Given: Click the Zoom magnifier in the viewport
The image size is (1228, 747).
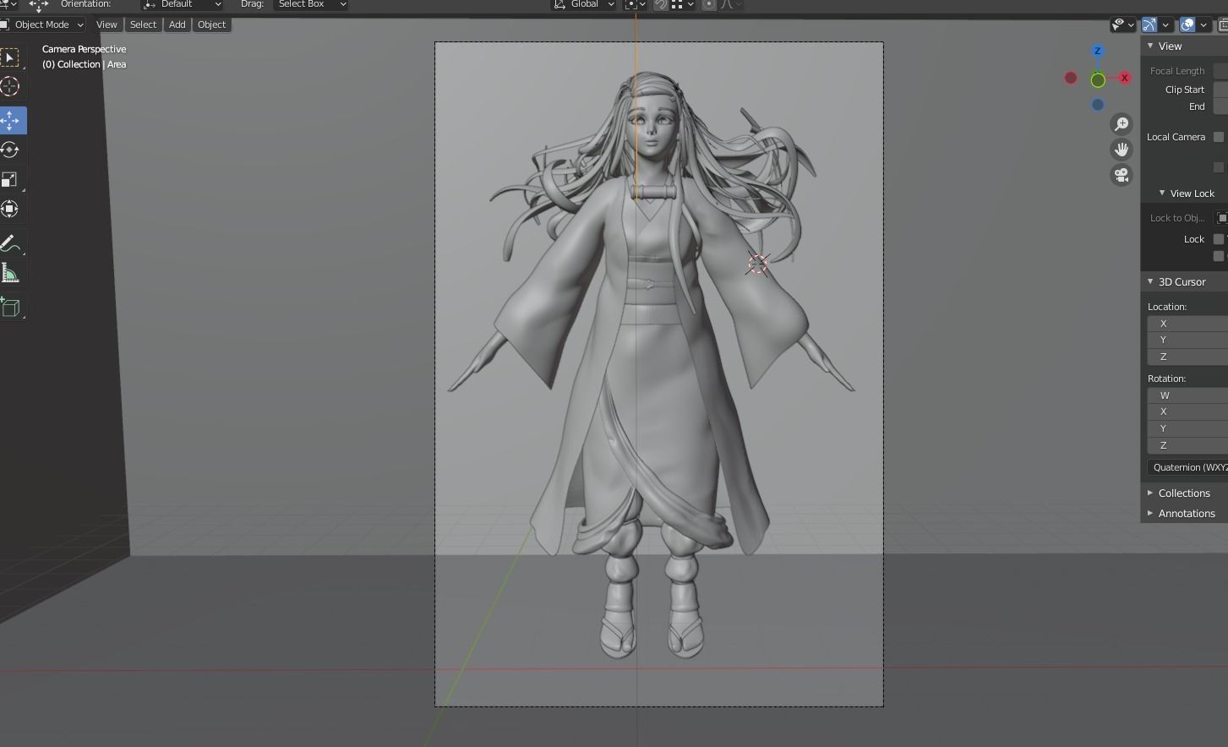Looking at the screenshot, I should pos(1121,123).
